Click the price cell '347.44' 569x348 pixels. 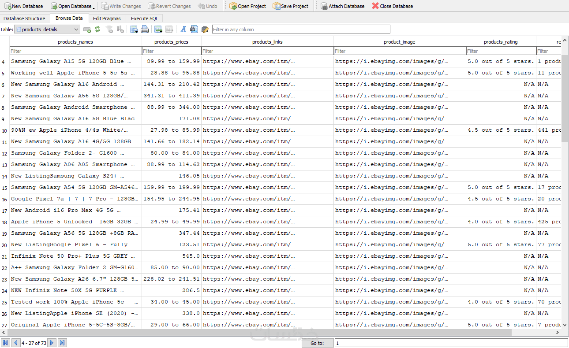172,233
